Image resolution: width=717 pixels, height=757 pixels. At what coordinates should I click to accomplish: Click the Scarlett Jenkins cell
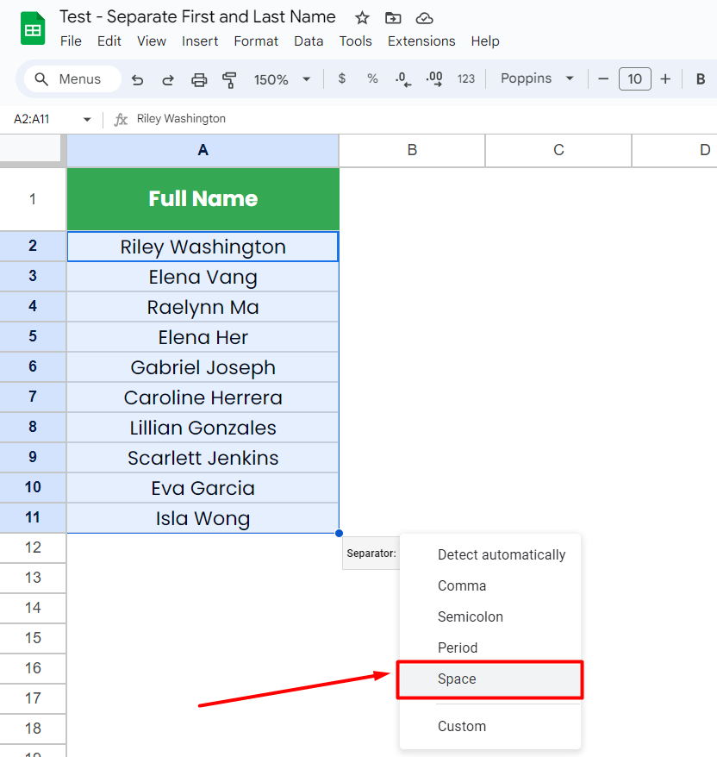(203, 458)
